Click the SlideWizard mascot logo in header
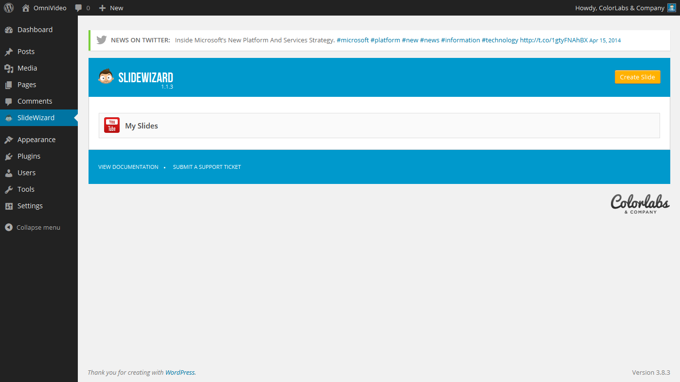Viewport: 680px width, 382px height. [x=106, y=77]
